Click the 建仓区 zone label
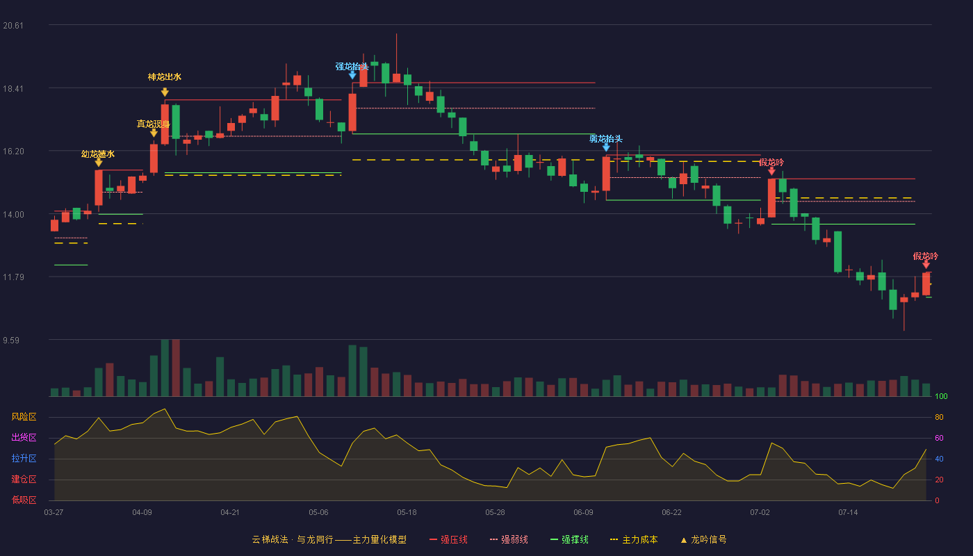973x556 pixels. 24,480
